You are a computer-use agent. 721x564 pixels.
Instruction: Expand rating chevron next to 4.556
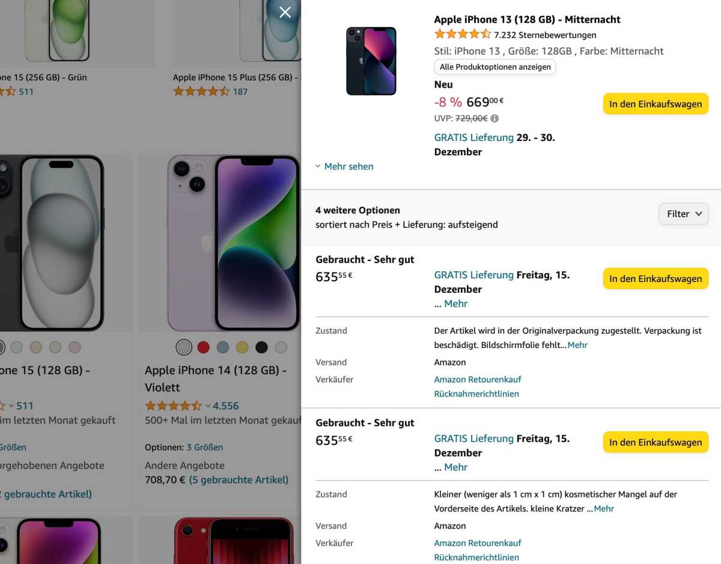click(x=208, y=406)
